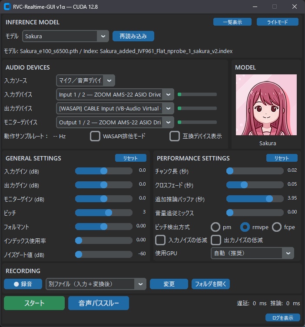Click モニターデバイス level meter

click(197, 122)
